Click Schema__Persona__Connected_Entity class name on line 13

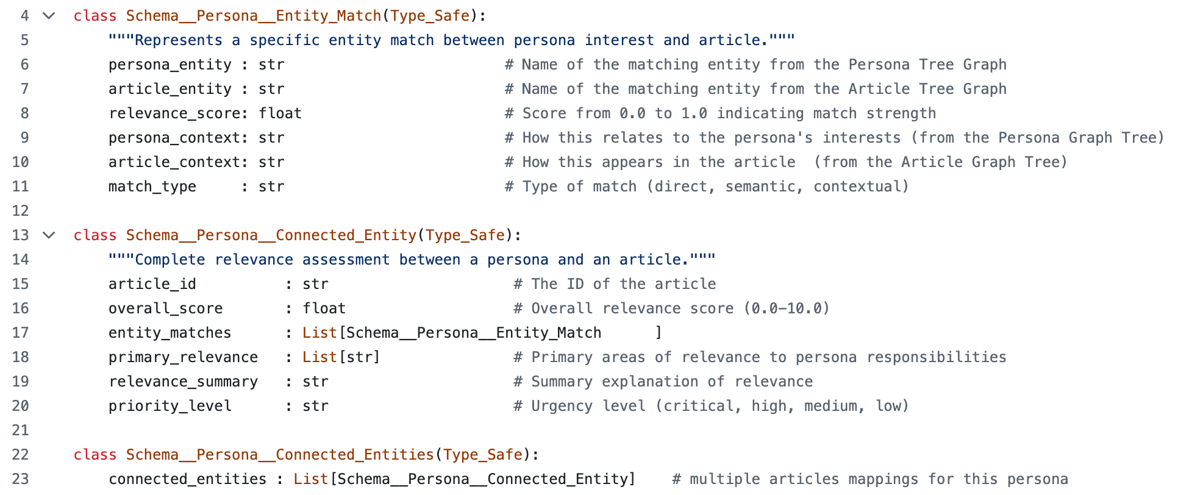point(271,235)
